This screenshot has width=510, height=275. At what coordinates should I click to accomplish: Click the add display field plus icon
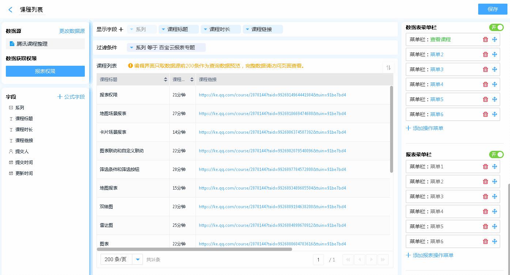tap(121, 29)
